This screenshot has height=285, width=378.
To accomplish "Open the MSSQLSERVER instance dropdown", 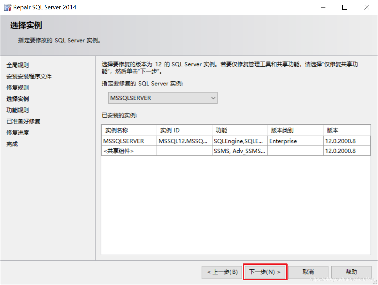I will tap(163, 98).
